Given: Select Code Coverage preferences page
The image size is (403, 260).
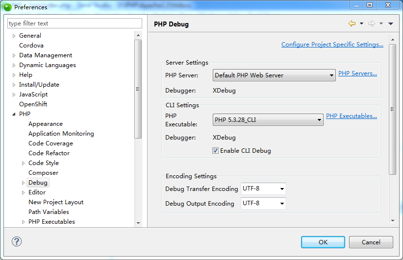Looking at the screenshot, I should tap(50, 143).
